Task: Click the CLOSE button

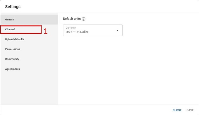Action: pyautogui.click(x=177, y=110)
